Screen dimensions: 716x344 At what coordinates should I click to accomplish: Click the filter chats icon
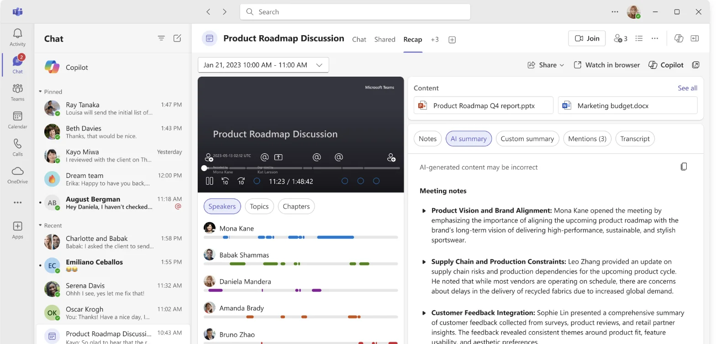click(161, 38)
